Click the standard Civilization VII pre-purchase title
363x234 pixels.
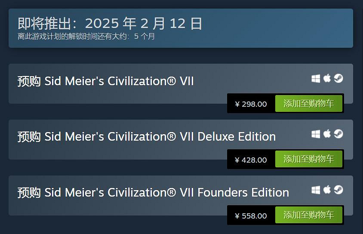[x=105, y=81]
